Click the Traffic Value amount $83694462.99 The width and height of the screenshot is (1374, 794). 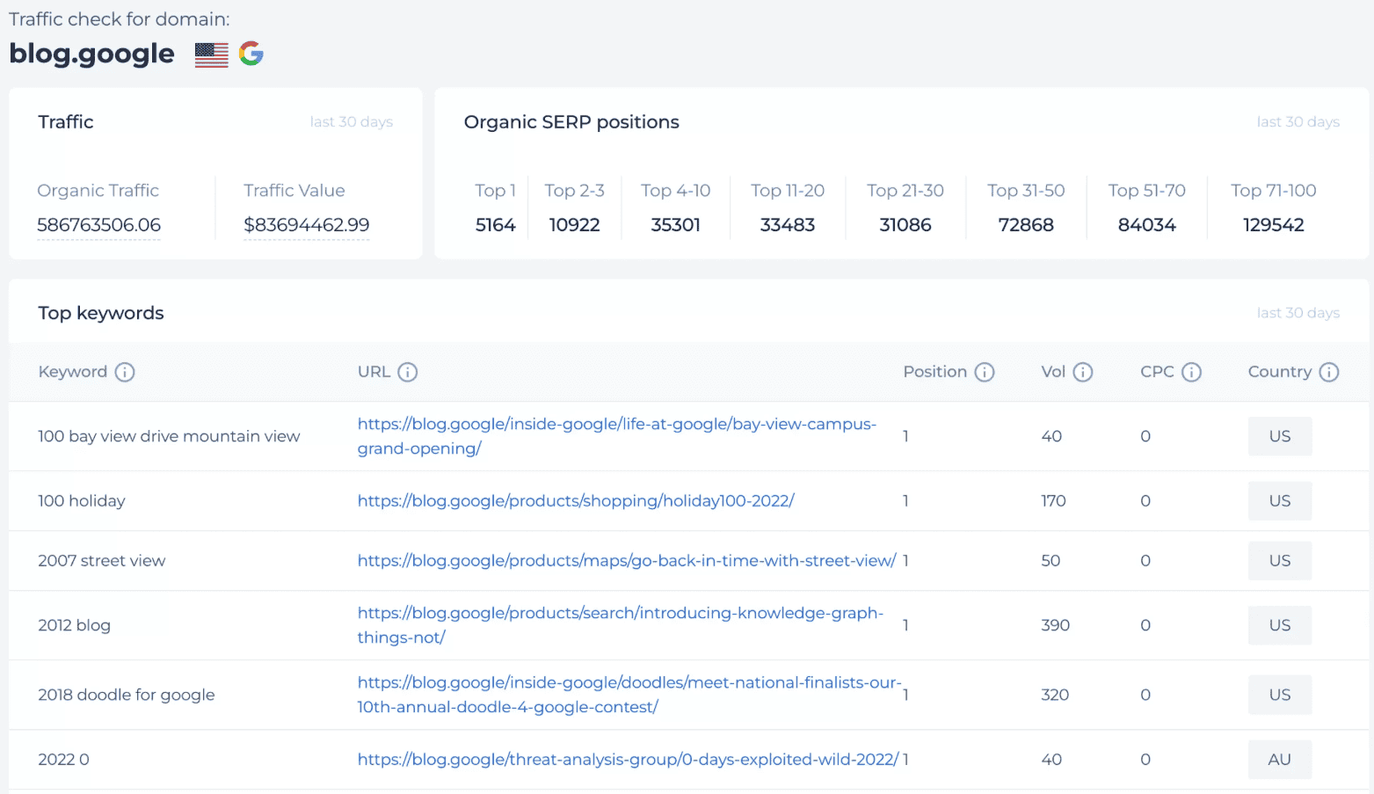coord(306,225)
